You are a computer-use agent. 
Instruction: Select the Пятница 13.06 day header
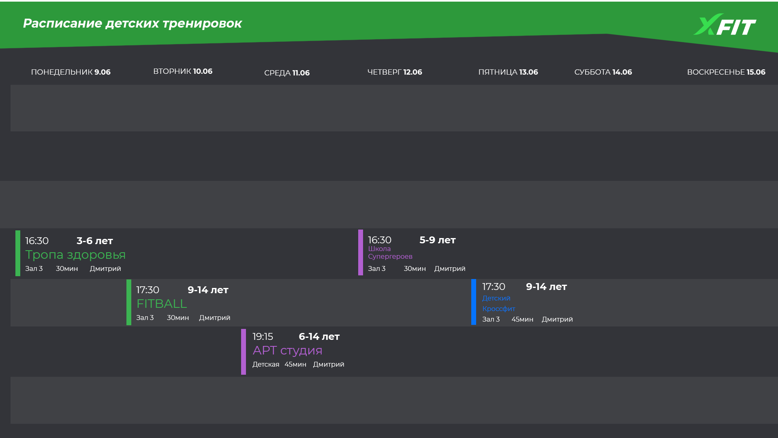tap(508, 72)
